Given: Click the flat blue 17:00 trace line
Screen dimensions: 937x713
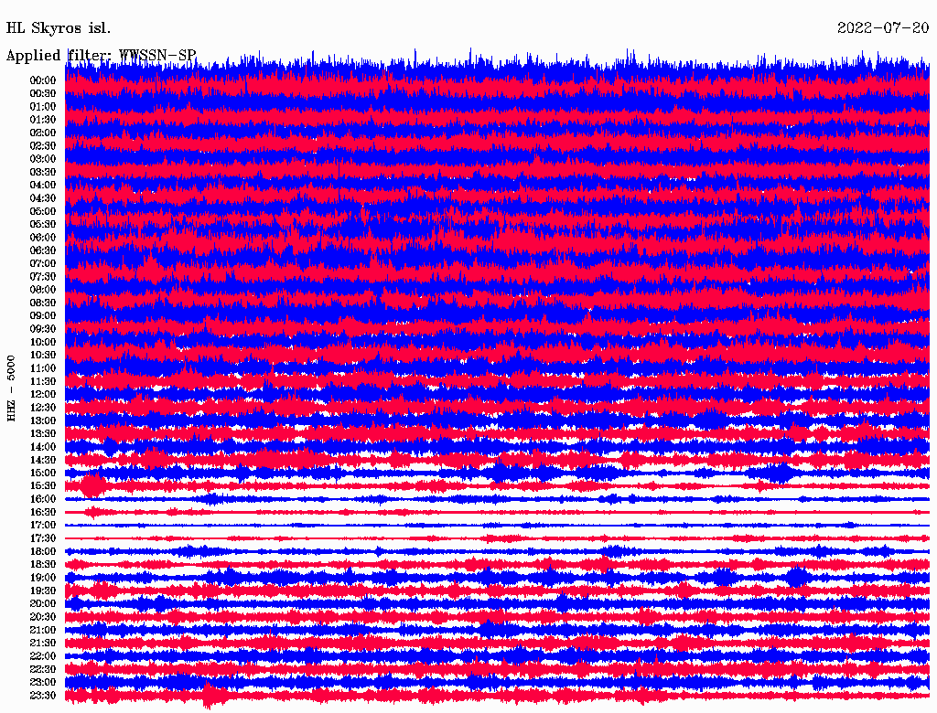Looking at the screenshot, I should pyautogui.click(x=497, y=526).
